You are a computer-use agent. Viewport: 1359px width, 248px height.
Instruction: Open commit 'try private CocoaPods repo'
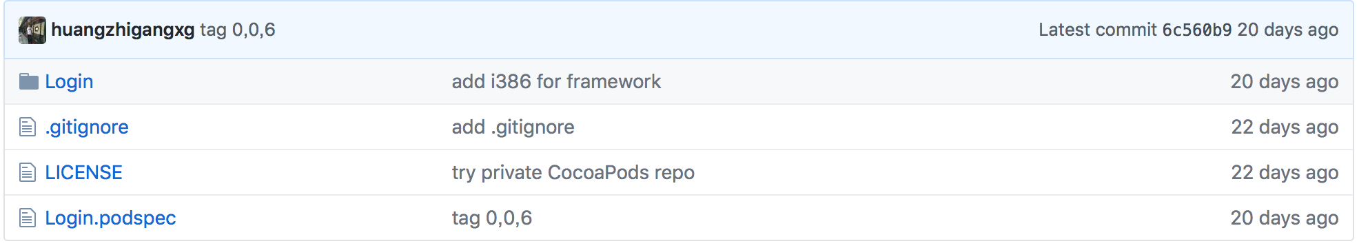coord(573,172)
